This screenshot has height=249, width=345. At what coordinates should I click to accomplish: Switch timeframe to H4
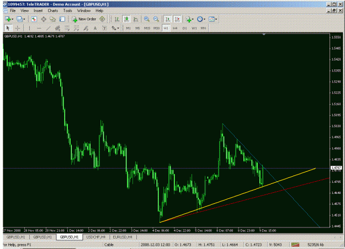tap(175, 28)
